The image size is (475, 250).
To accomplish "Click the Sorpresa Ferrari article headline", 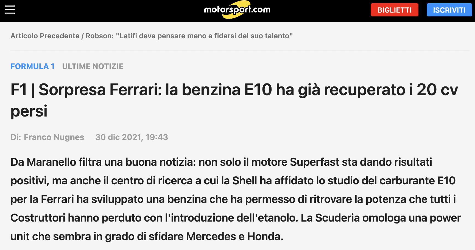I will pos(234,100).
